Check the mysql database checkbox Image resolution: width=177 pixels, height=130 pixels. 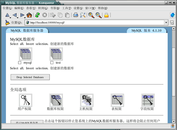20,63
